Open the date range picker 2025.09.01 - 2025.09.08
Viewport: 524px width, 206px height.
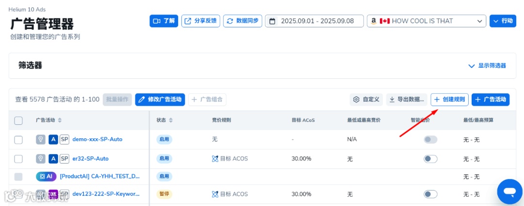(314, 21)
